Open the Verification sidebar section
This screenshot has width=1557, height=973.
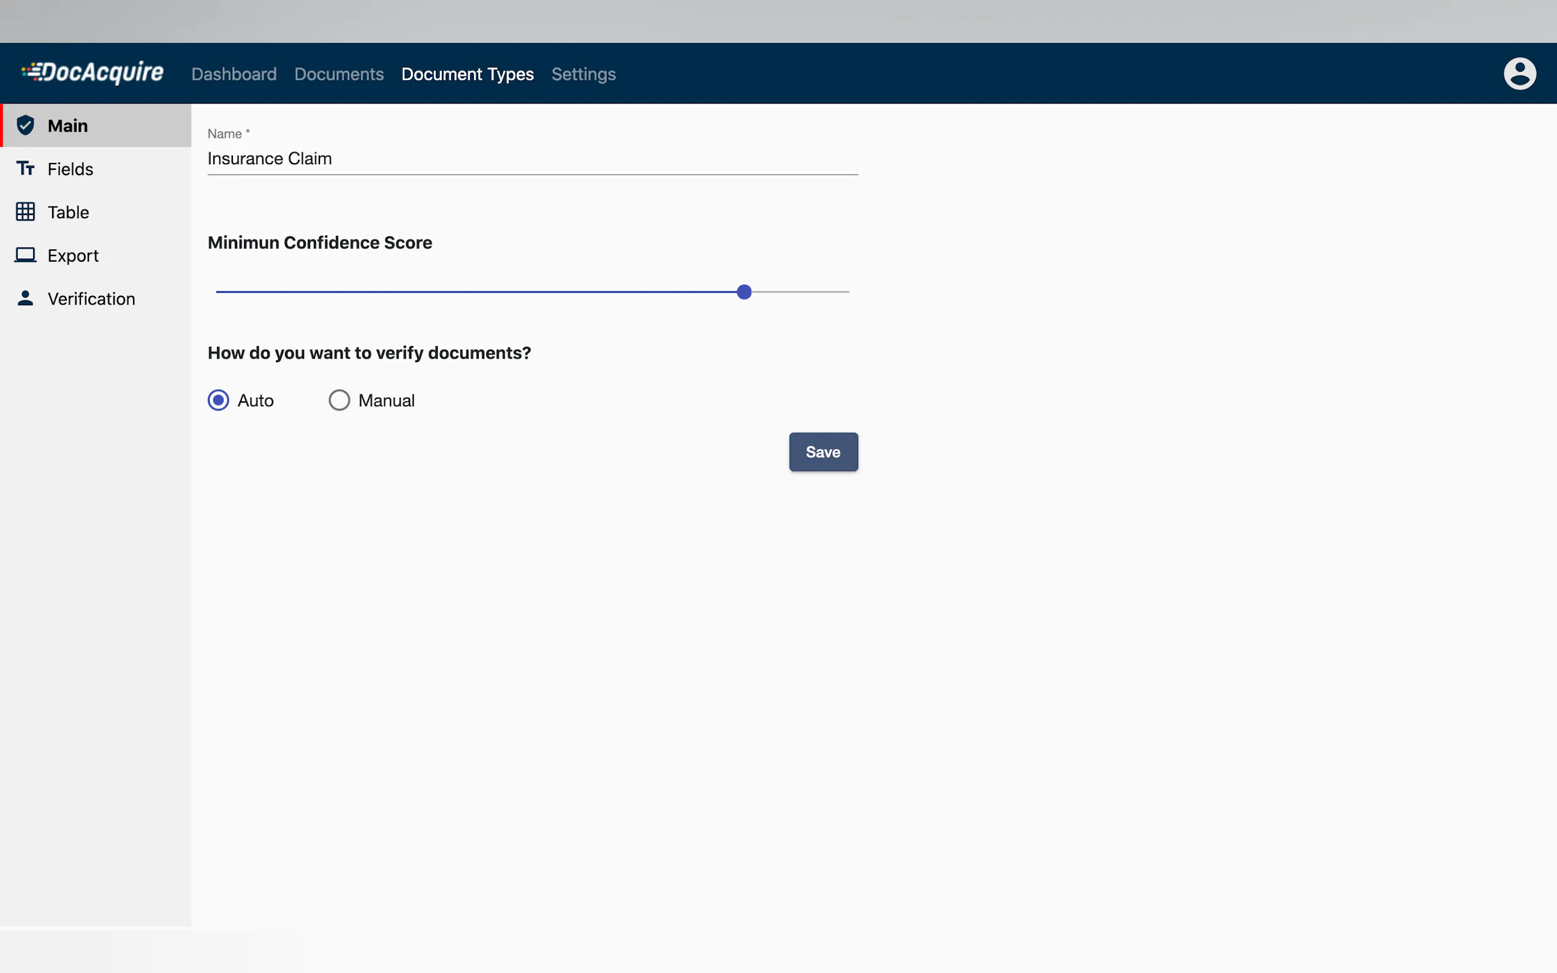[91, 298]
